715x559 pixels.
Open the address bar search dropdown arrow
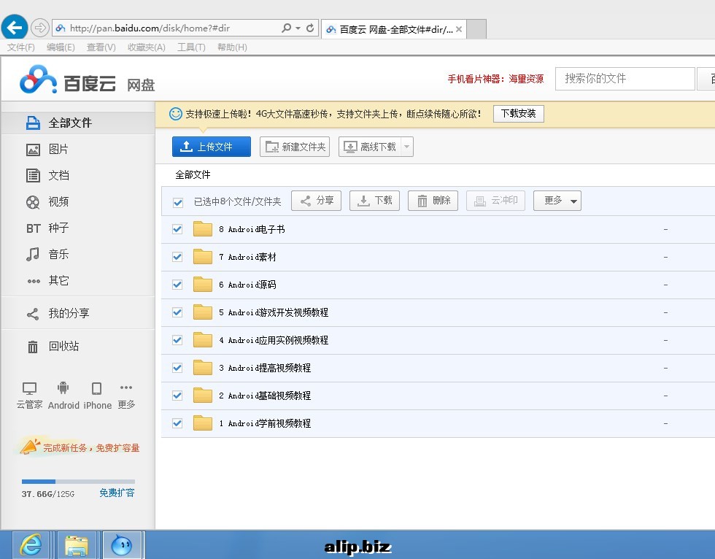[x=298, y=28]
